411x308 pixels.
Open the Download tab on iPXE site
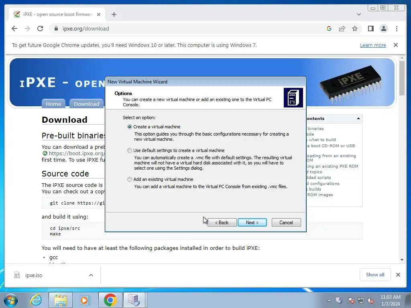pyautogui.click(x=87, y=104)
